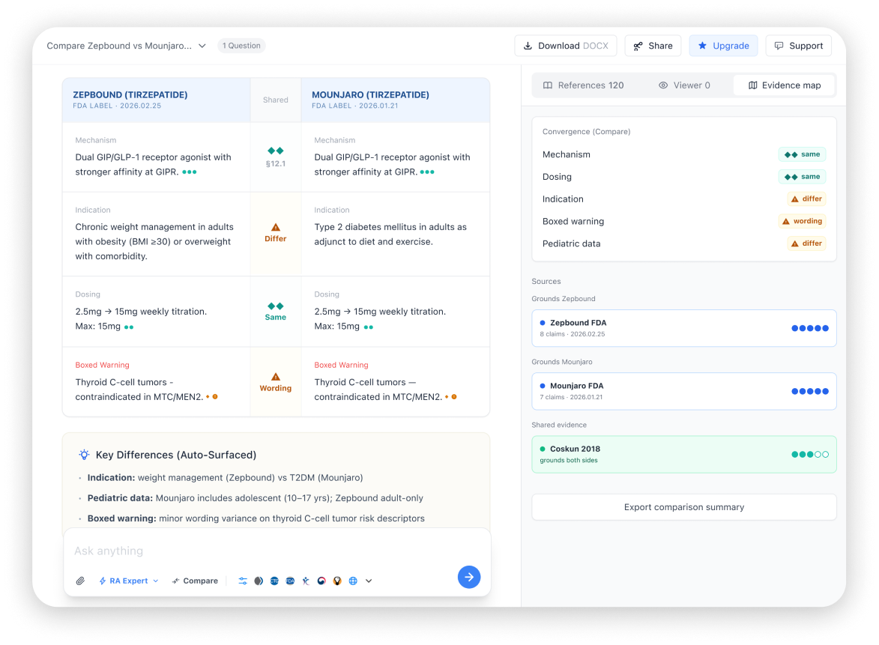Click the Share button

pos(653,46)
